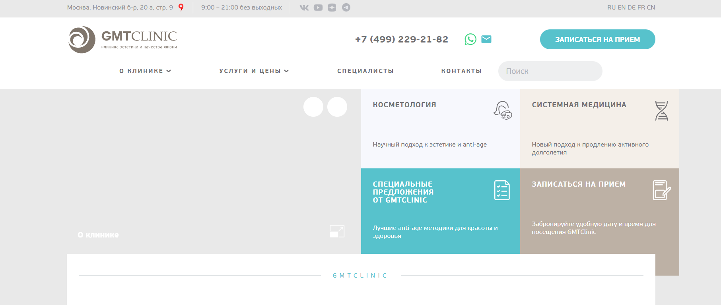721x305 pixels.
Task: Expand the Услуги и цены dropdown menu
Action: [254, 71]
